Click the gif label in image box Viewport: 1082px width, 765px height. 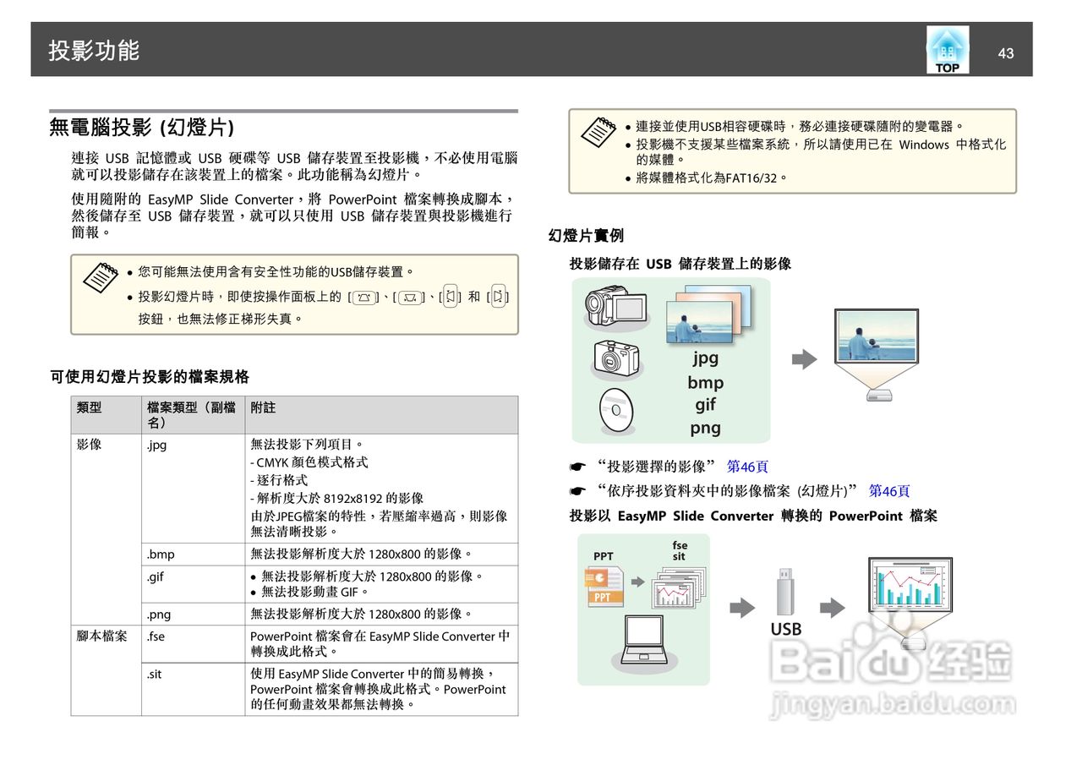click(705, 404)
